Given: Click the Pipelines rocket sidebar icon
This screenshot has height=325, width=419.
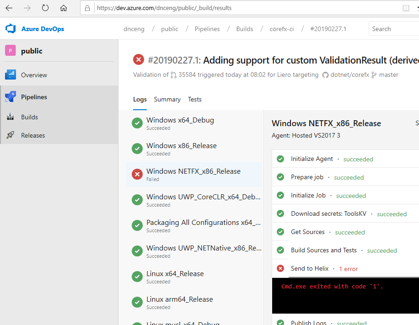Looking at the screenshot, I should (x=11, y=96).
